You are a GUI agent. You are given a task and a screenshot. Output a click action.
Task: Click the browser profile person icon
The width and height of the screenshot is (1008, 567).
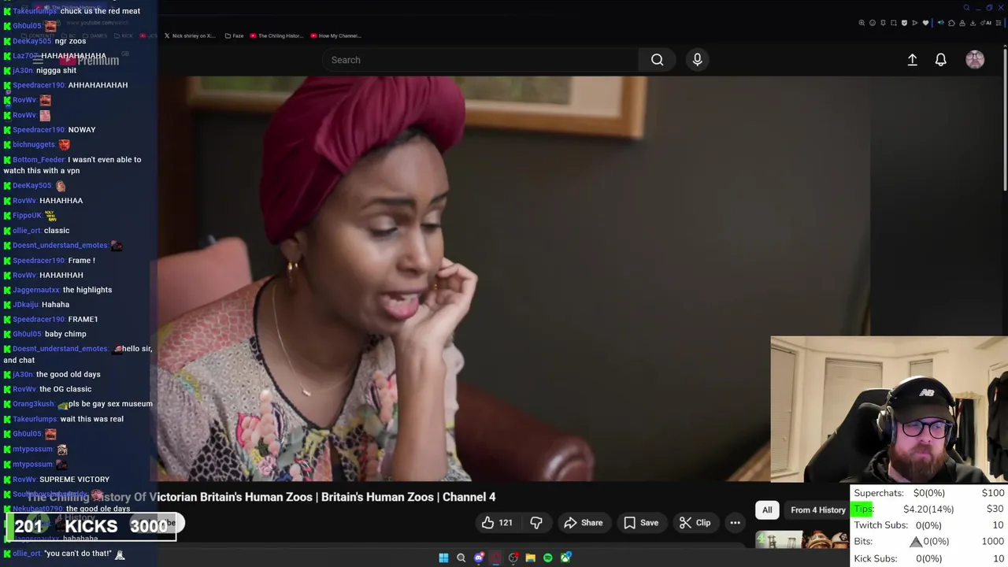coord(962,23)
